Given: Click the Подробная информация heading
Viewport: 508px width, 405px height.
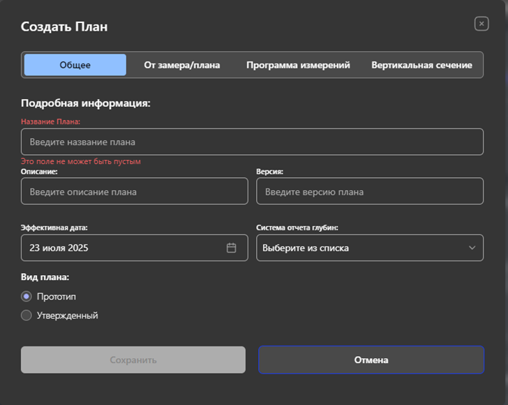Looking at the screenshot, I should click(x=86, y=103).
